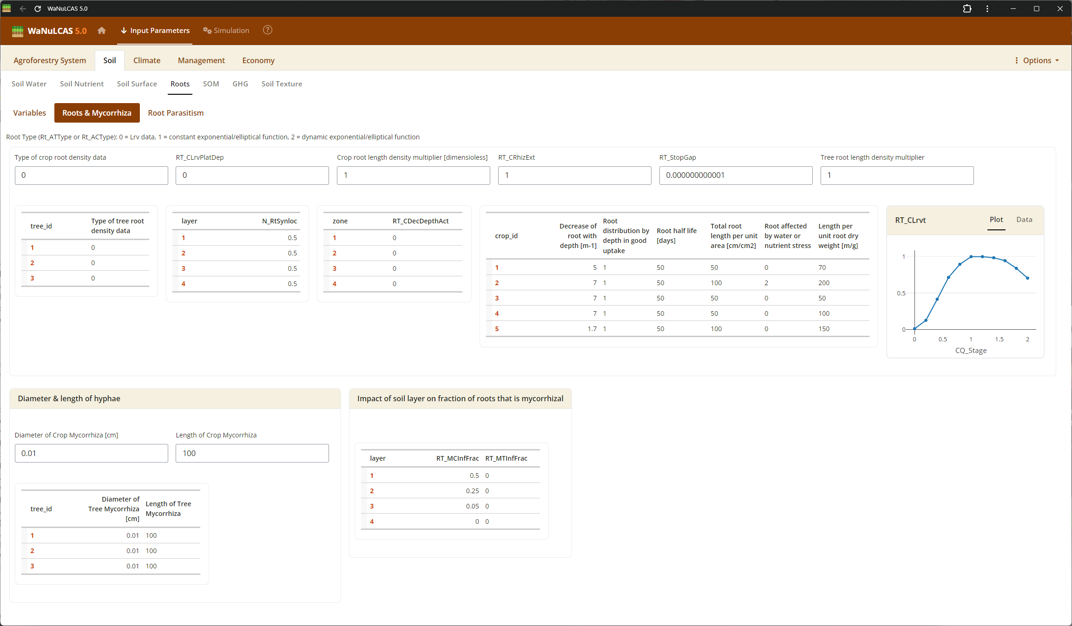Click the home icon in header
1072x626 pixels.
point(102,31)
